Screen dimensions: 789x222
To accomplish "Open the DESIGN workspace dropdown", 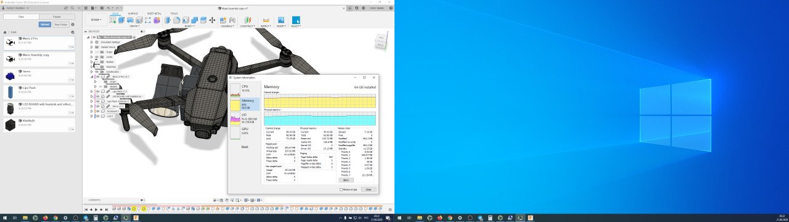I will [96, 20].
